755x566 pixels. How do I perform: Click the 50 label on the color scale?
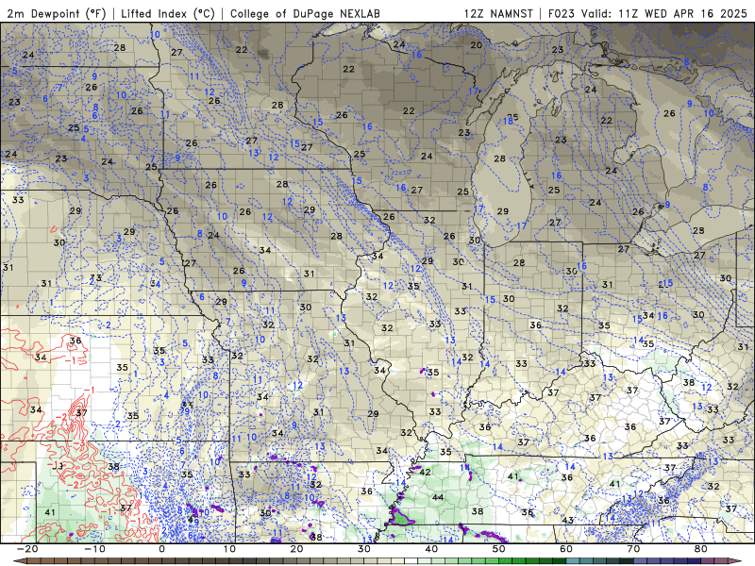pyautogui.click(x=499, y=549)
